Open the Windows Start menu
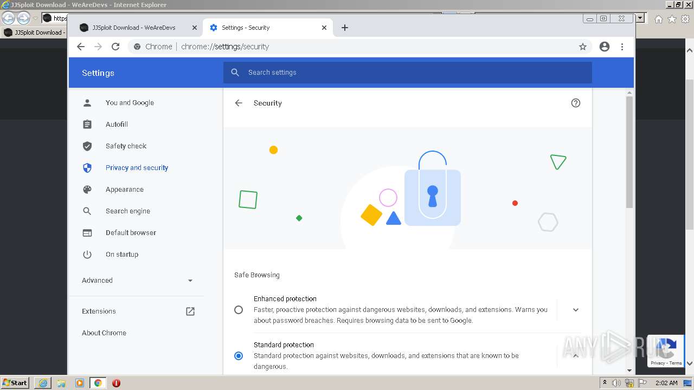 click(15, 383)
